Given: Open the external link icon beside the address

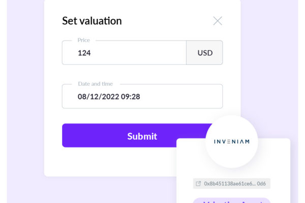Looking at the screenshot, I should 198,184.
